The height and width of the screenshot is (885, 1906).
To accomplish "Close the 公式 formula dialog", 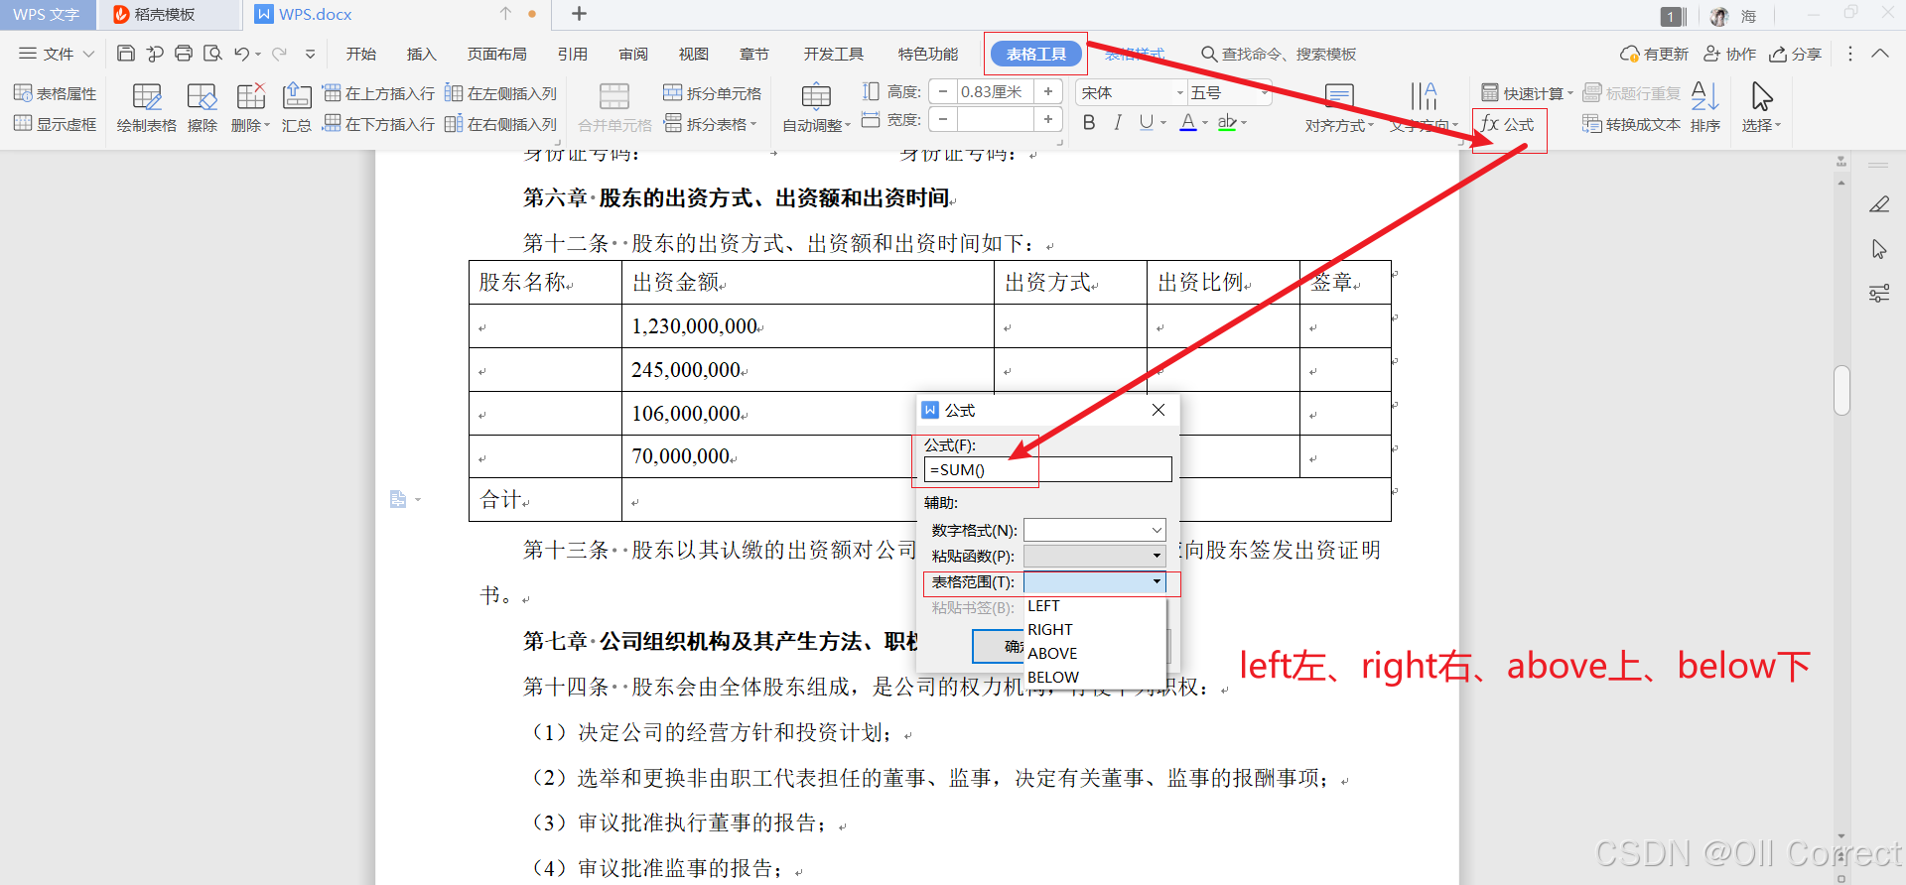I will pyautogui.click(x=1157, y=410).
